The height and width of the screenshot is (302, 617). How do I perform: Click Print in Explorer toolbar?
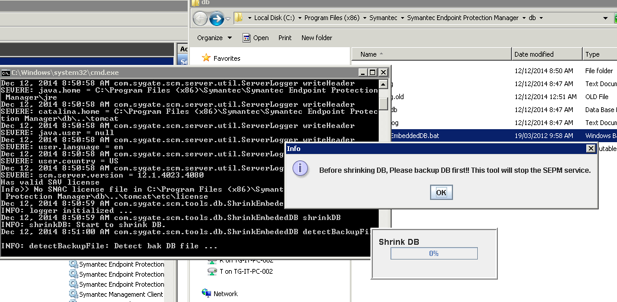tap(285, 38)
